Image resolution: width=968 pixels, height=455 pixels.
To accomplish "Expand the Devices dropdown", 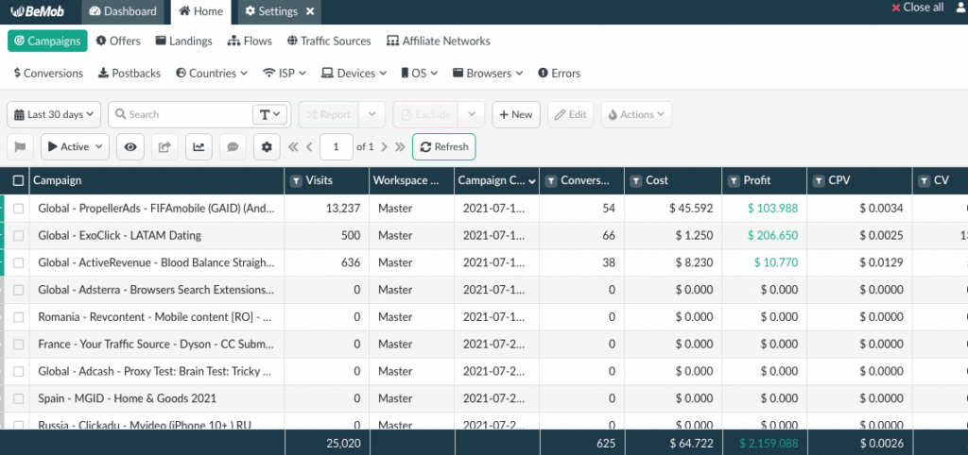I will (354, 73).
